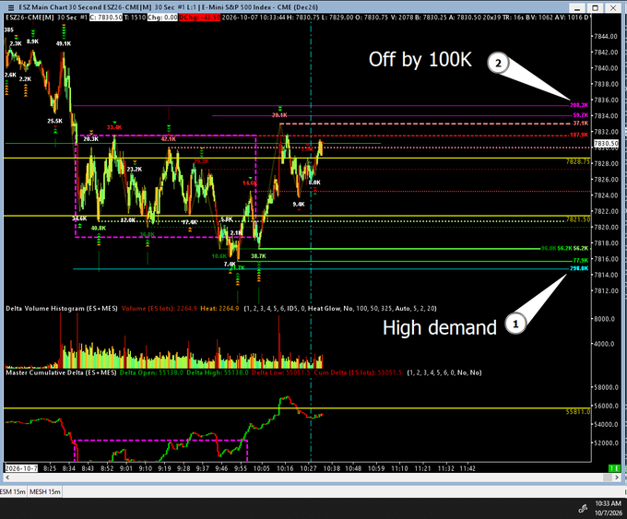Click the horizontal scrollbar thumb
This screenshot has width=627, height=519.
(608, 478)
